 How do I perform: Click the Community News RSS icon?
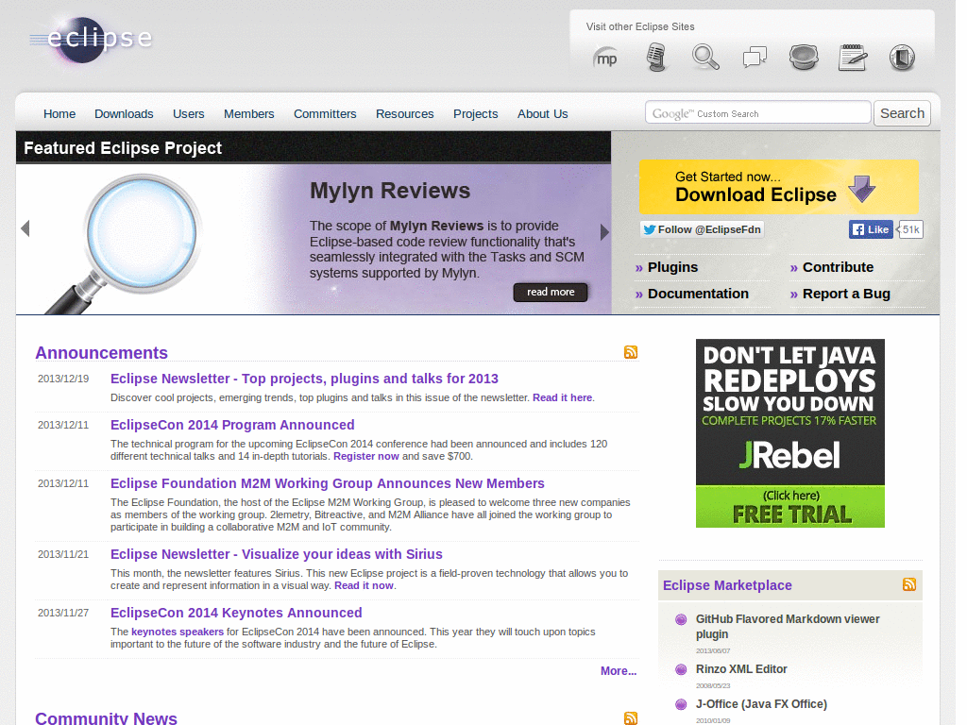click(631, 718)
